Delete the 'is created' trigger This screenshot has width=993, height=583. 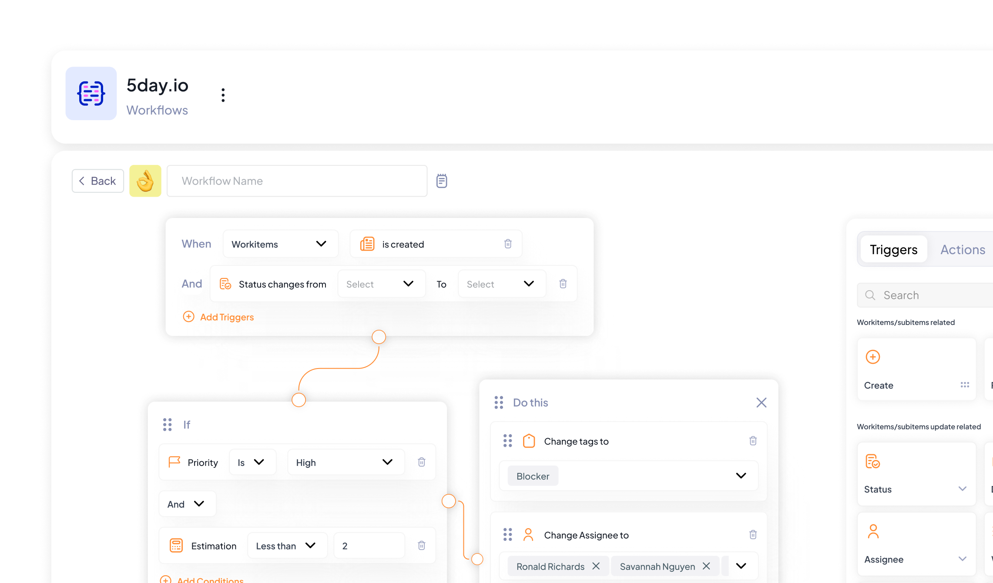(508, 244)
